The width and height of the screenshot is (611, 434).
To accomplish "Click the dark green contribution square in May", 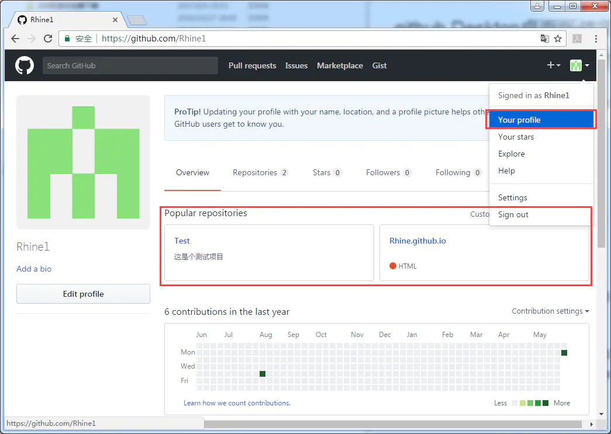I will click(x=564, y=353).
